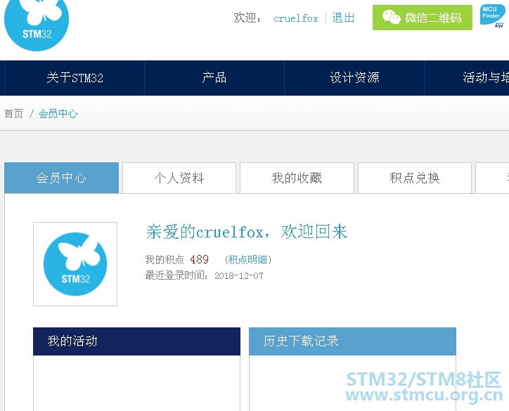The image size is (509, 411).
Task: Open the 微信二维码 button
Action: (423, 18)
